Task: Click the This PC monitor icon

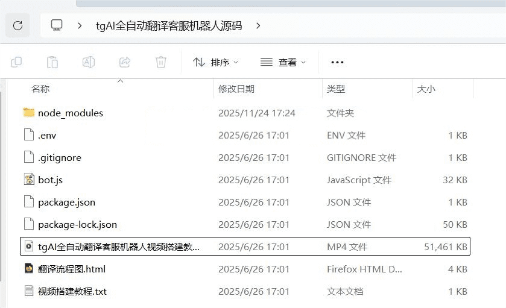Action: pyautogui.click(x=57, y=25)
